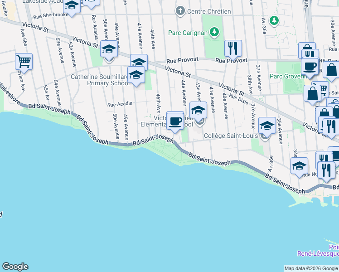This screenshot has width=339, height=272.
Task: Select the Ave 56e street label
Action: [24, 38]
